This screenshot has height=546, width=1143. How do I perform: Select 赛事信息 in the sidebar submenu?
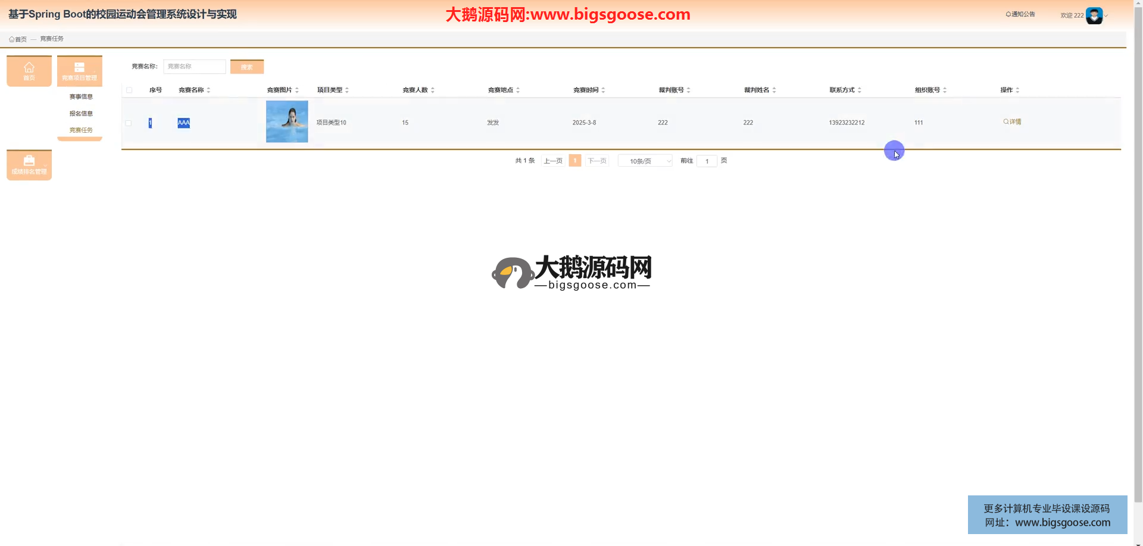(81, 96)
